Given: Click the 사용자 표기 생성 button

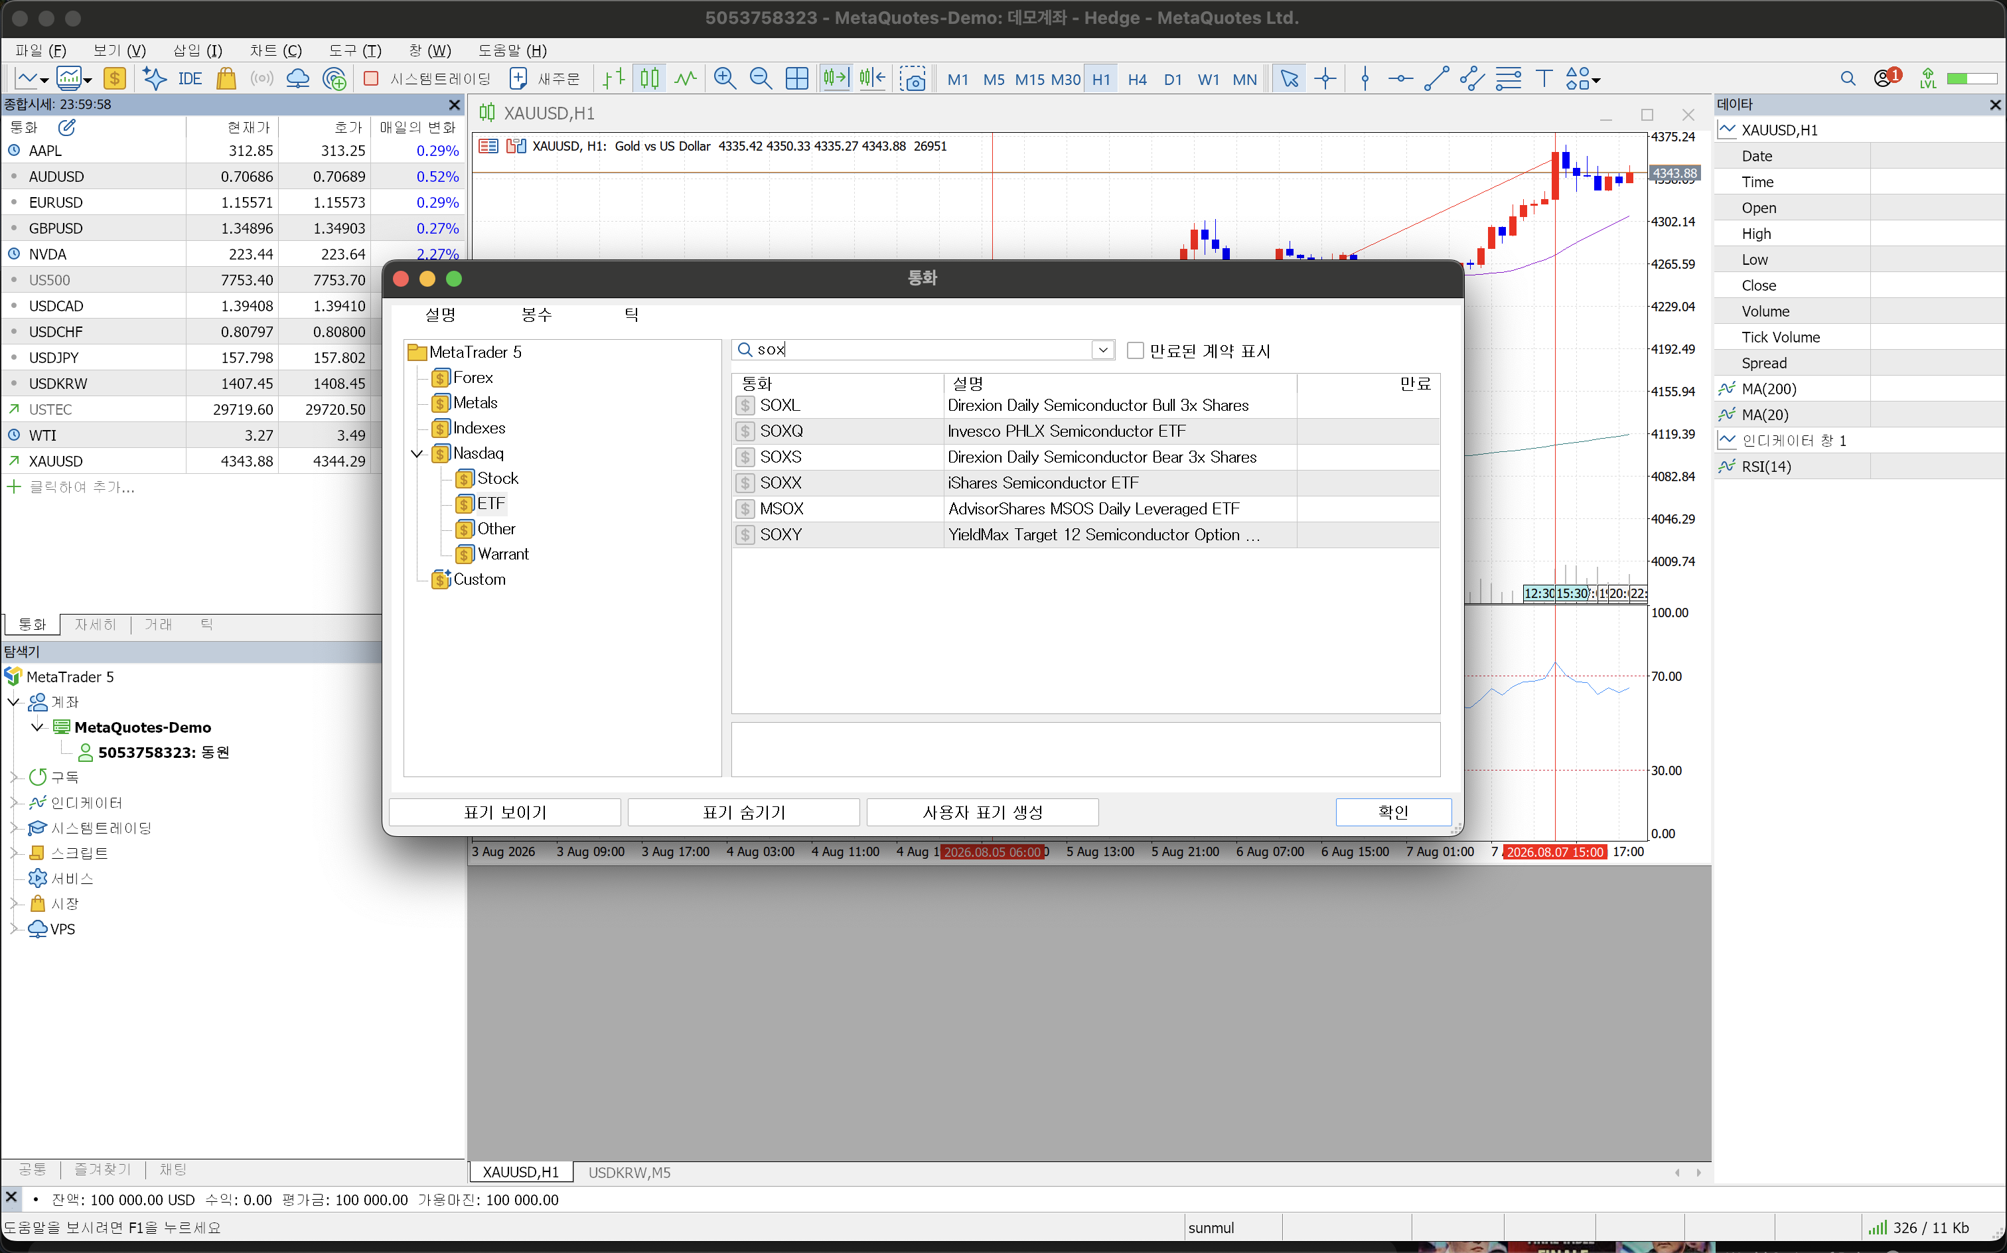Looking at the screenshot, I should click(x=983, y=812).
